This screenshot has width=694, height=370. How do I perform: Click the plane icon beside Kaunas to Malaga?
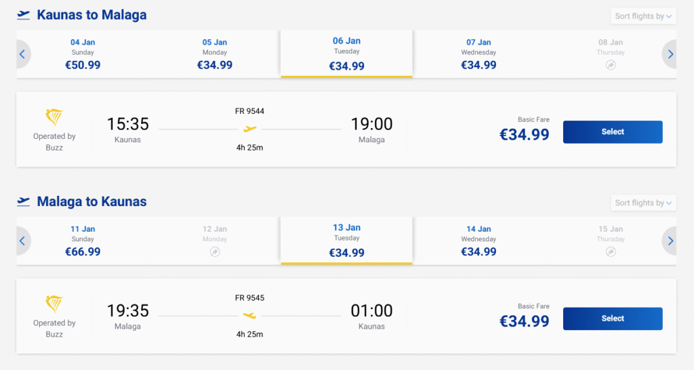pos(24,15)
